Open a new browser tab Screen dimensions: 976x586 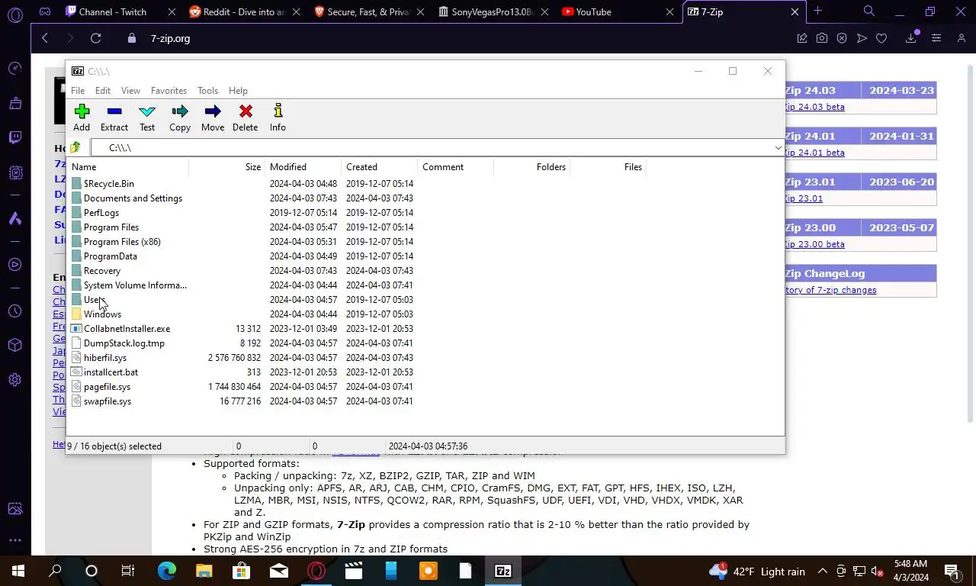[817, 11]
